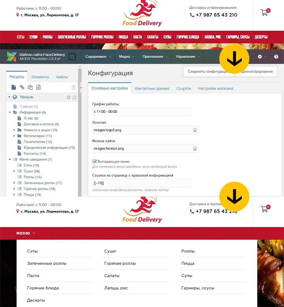Create a new document resource icon

(x=13, y=87)
